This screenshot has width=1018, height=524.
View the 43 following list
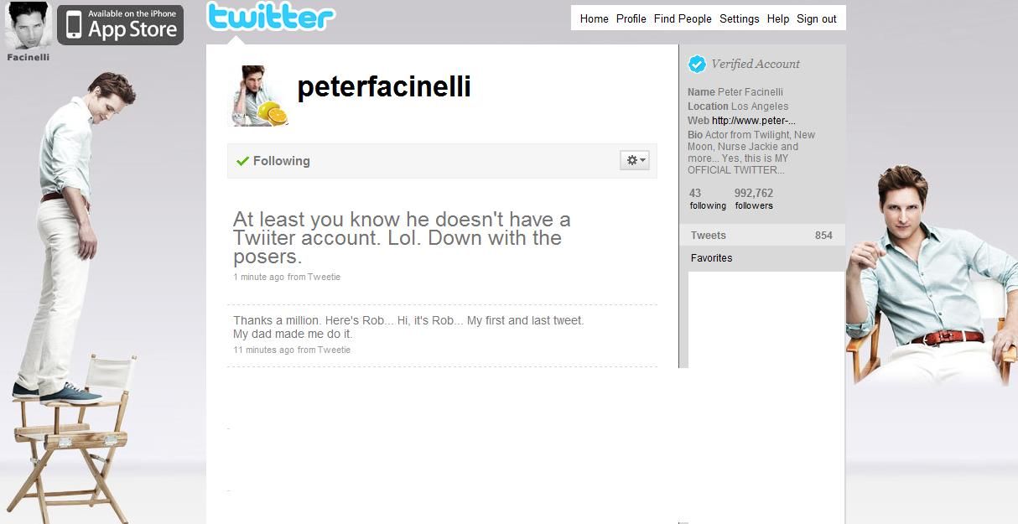[x=708, y=199]
